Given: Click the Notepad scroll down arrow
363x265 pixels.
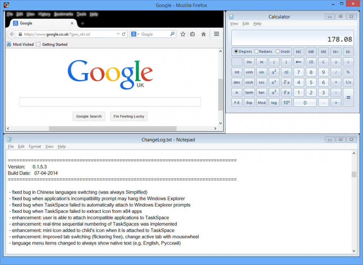Looking at the screenshot, I should (x=354, y=251).
